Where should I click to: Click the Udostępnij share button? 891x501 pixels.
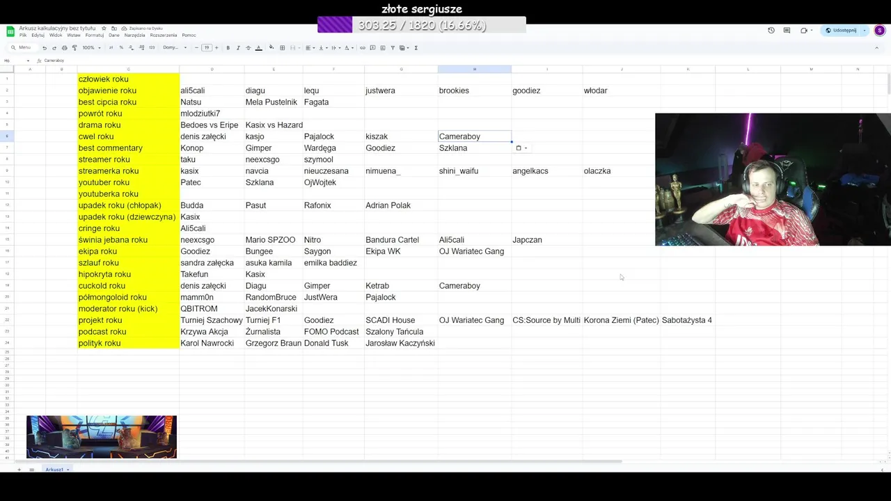[842, 31]
